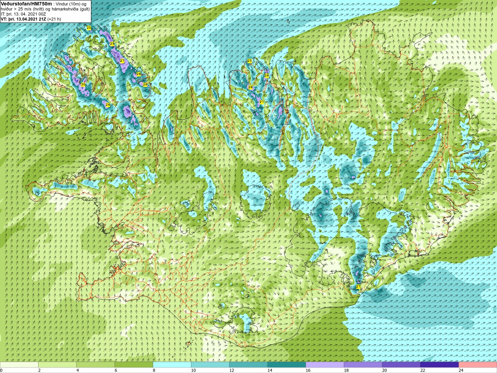Screen dimensions: 497x373
Task: Click the yellow gust label reading 28
Action: (x=250, y=87)
